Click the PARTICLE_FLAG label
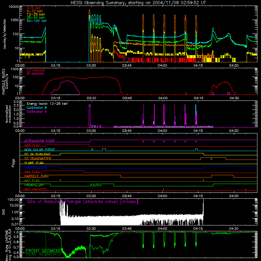 click(37, 176)
